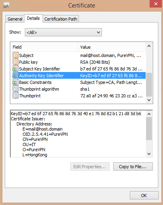Select the Details tab
Viewport: 163px width, 205px height.
tap(33, 18)
